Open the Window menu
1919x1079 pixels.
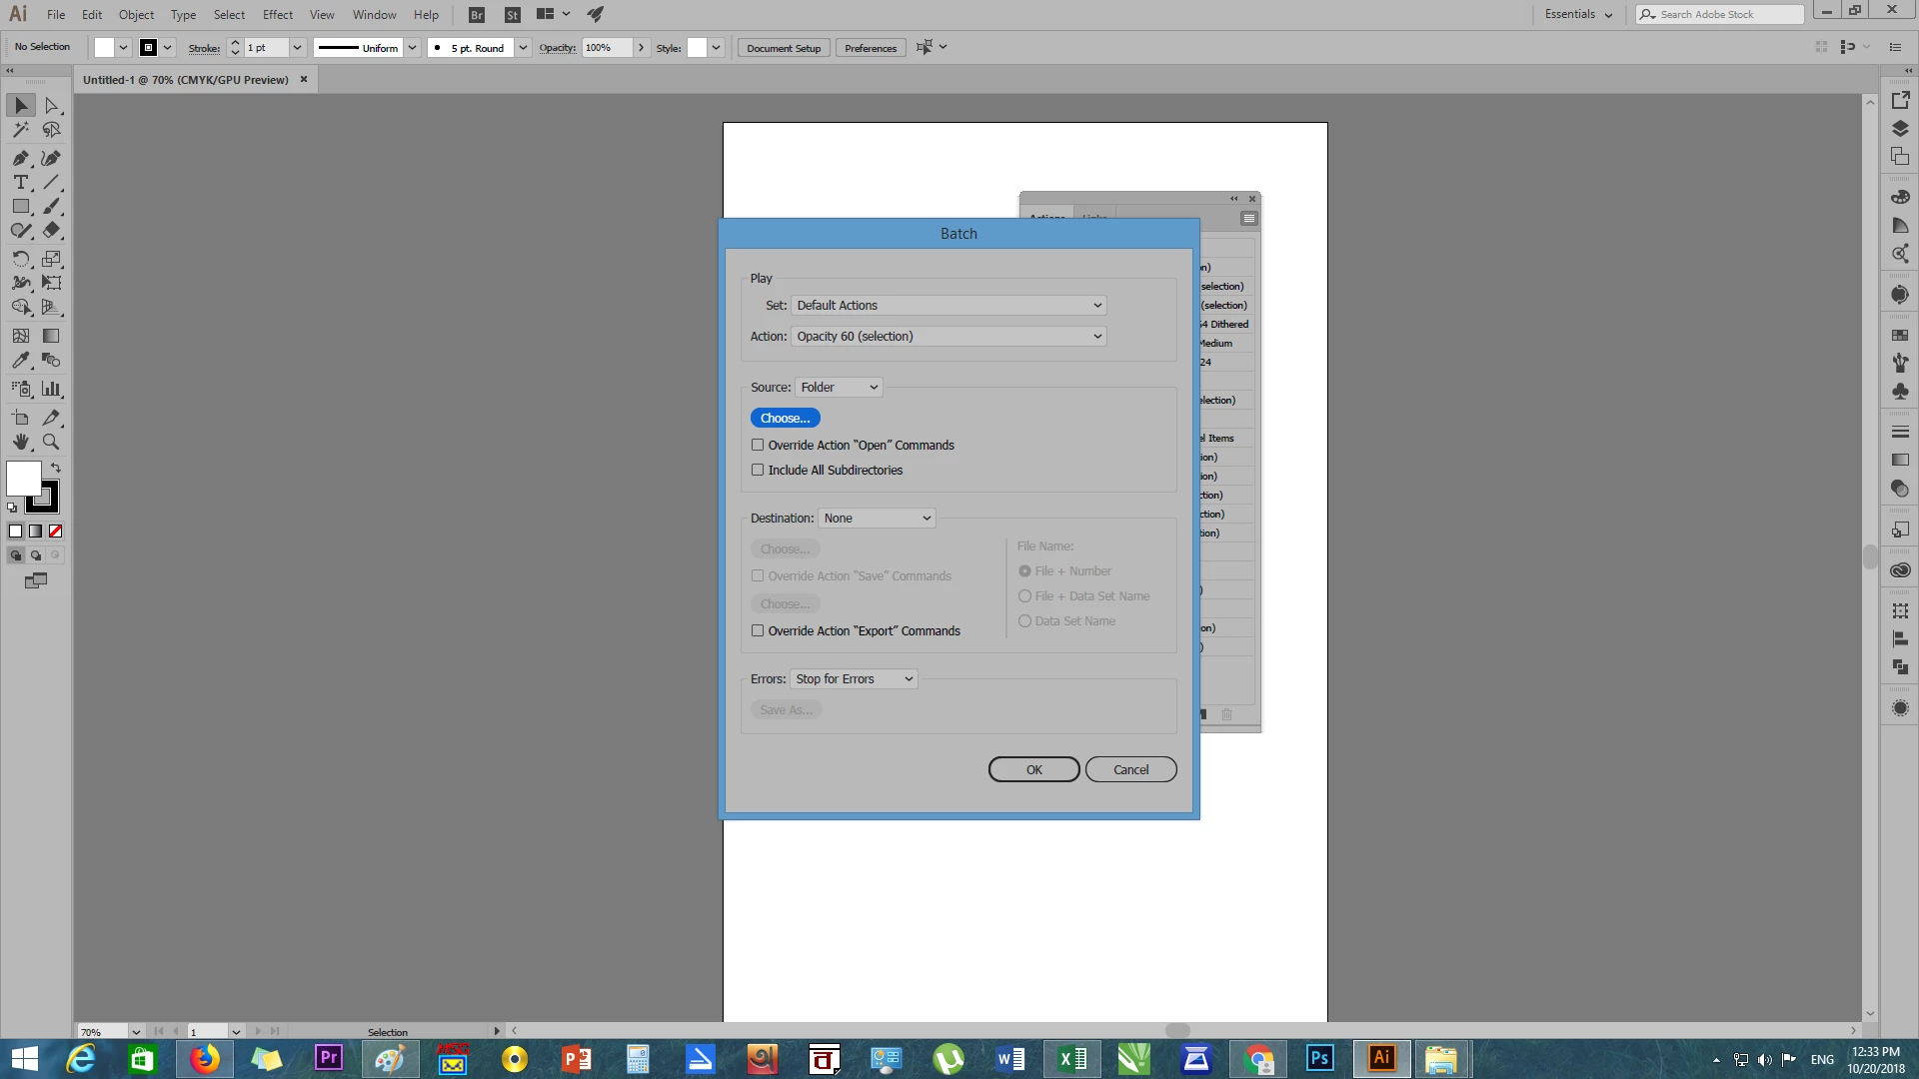click(x=374, y=15)
